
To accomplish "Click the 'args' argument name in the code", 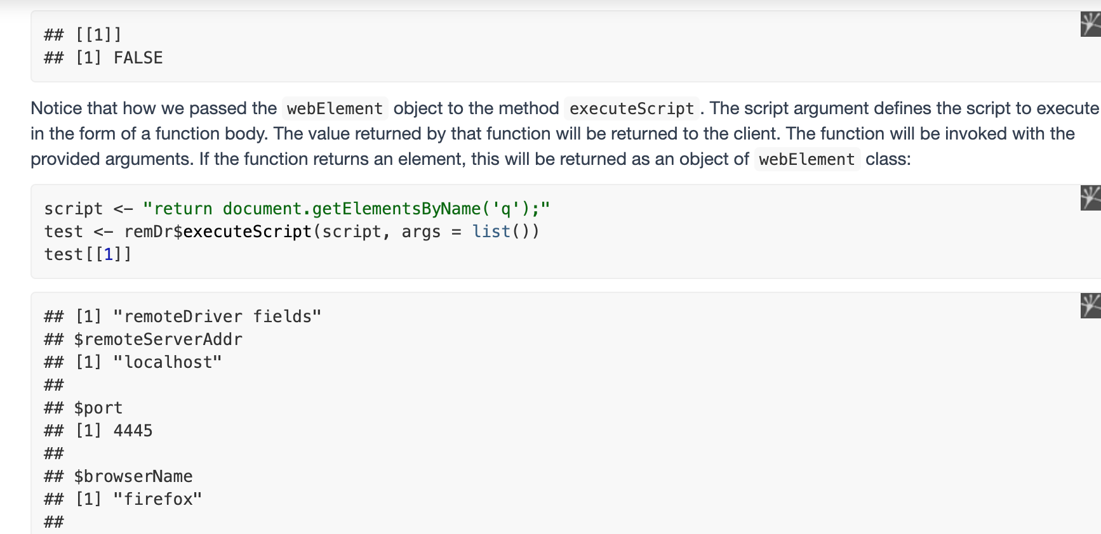I will click(x=421, y=231).
